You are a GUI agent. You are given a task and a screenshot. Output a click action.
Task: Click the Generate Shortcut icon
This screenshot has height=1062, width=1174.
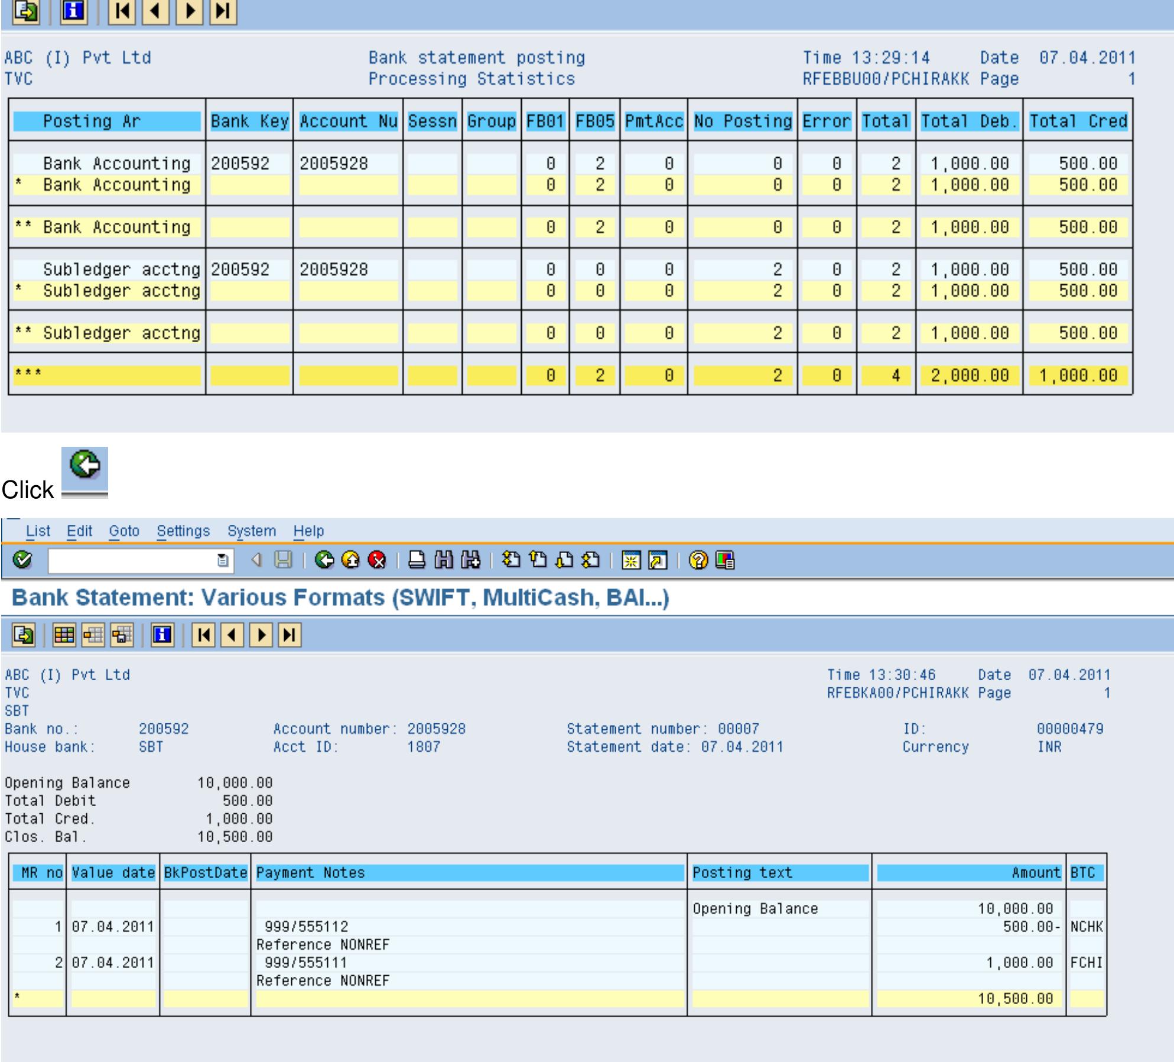click(x=657, y=560)
